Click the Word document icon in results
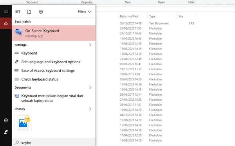Viewport: 235px width, 146px height. pos(16,96)
